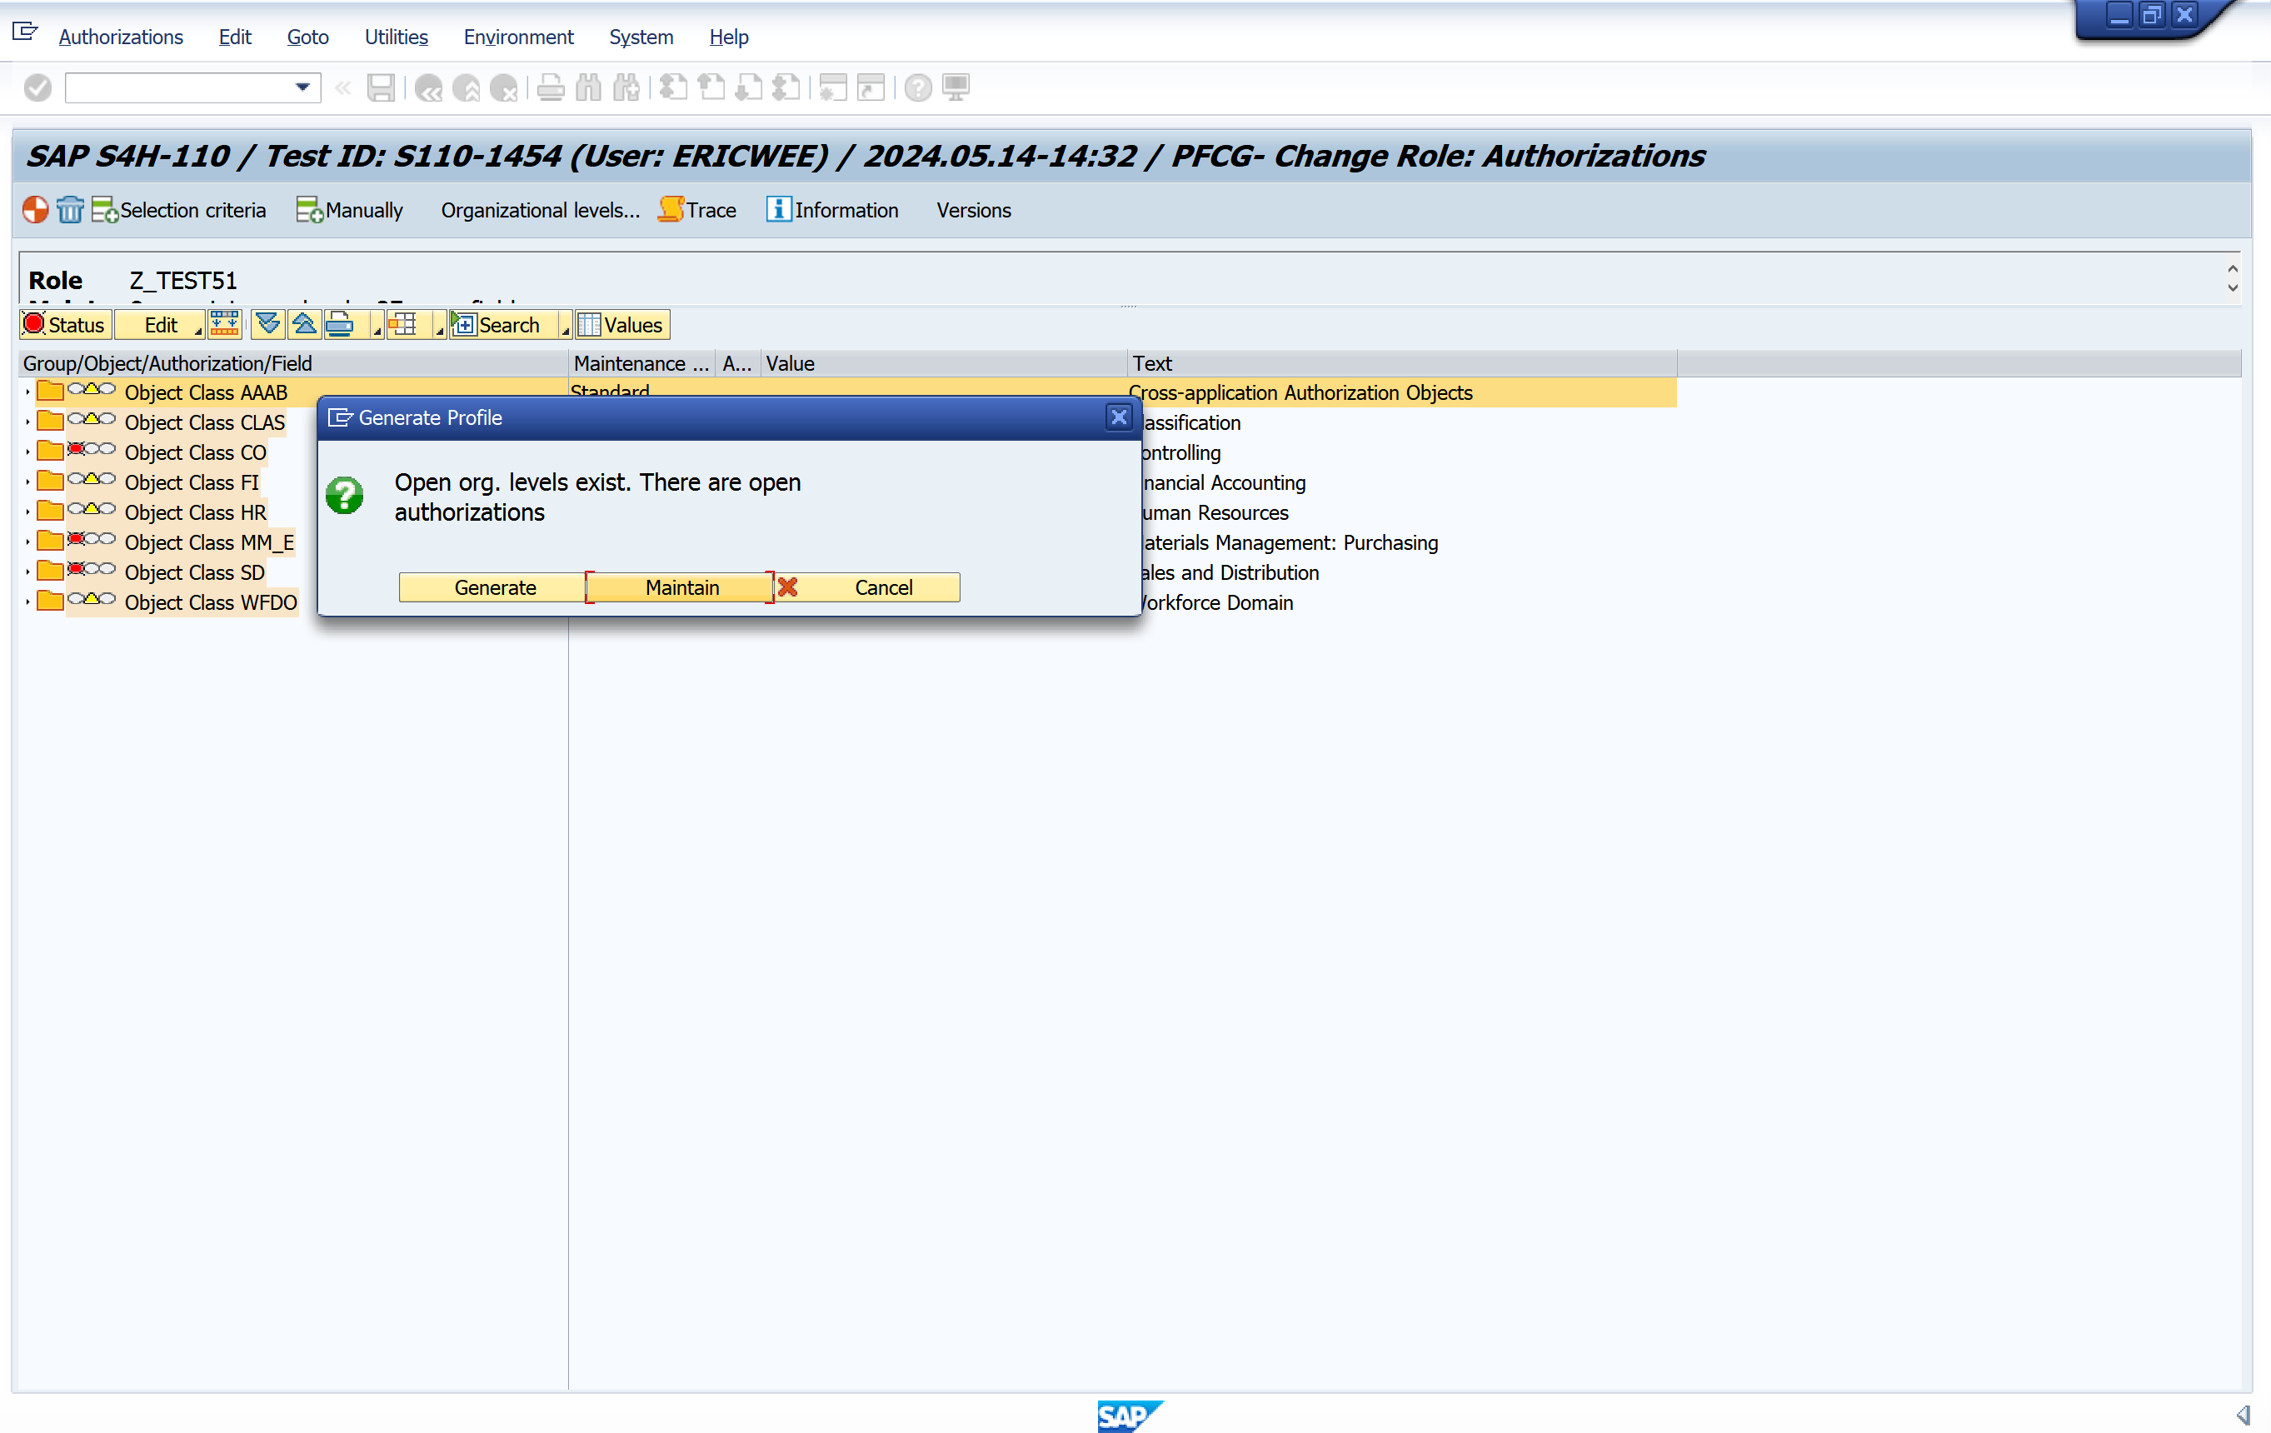
Task: Open the command field dropdown arrow
Action: click(x=302, y=87)
